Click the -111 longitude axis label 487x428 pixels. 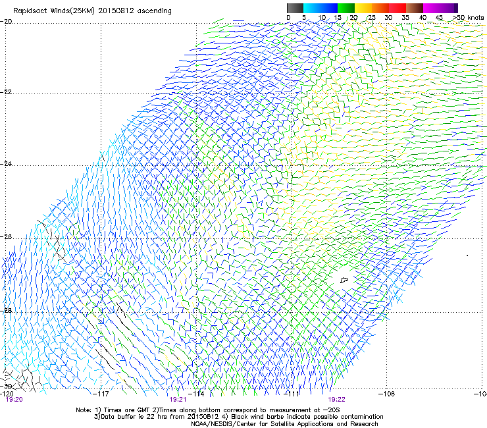tap(292, 394)
